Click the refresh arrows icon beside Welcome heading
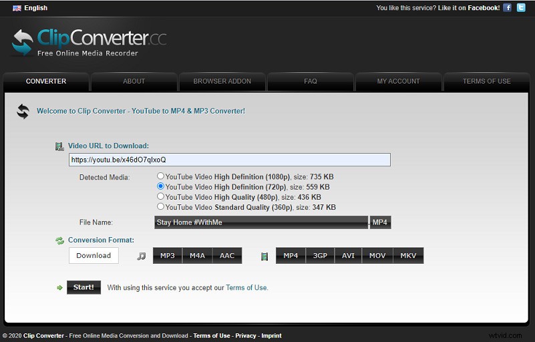 click(23, 112)
